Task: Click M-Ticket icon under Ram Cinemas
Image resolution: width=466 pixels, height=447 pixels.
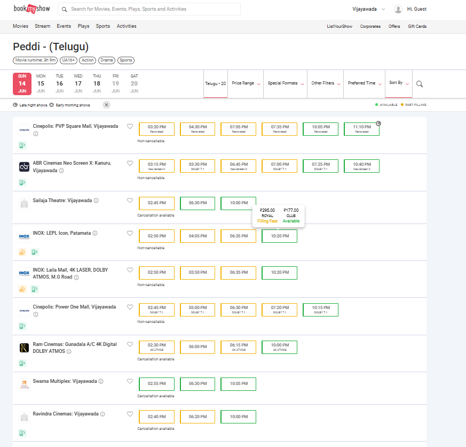Action: (22, 363)
